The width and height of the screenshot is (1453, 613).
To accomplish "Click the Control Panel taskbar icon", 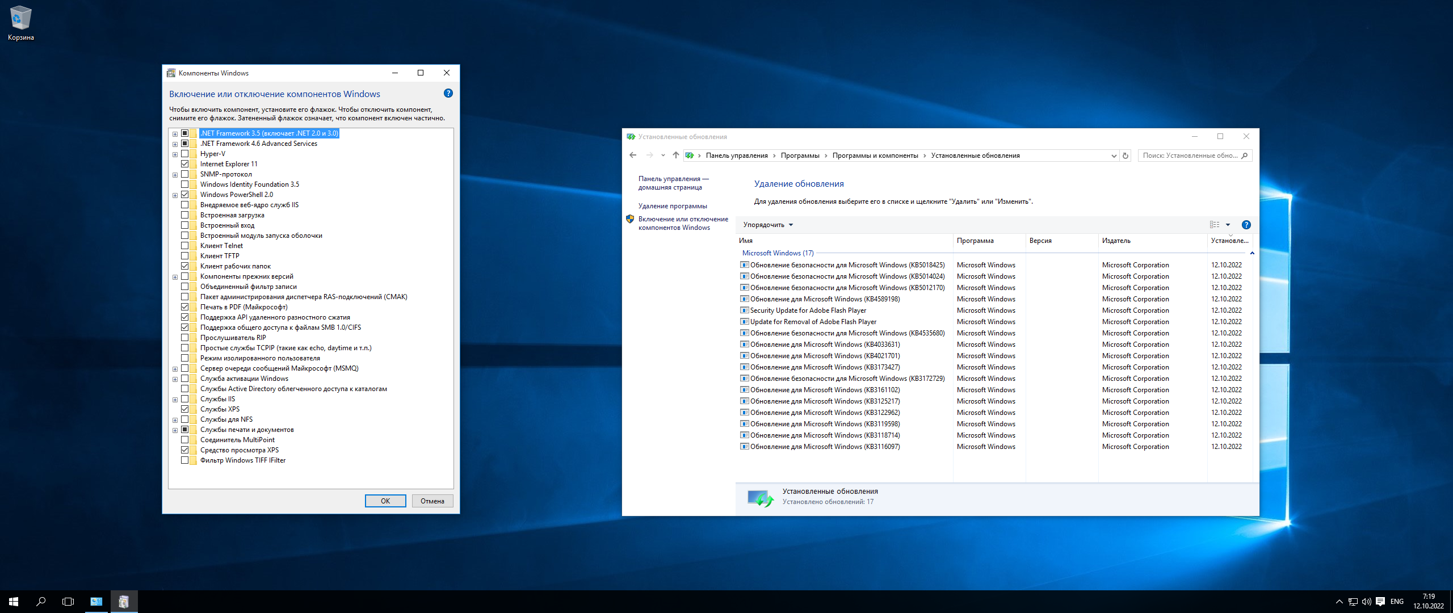I will point(96,602).
